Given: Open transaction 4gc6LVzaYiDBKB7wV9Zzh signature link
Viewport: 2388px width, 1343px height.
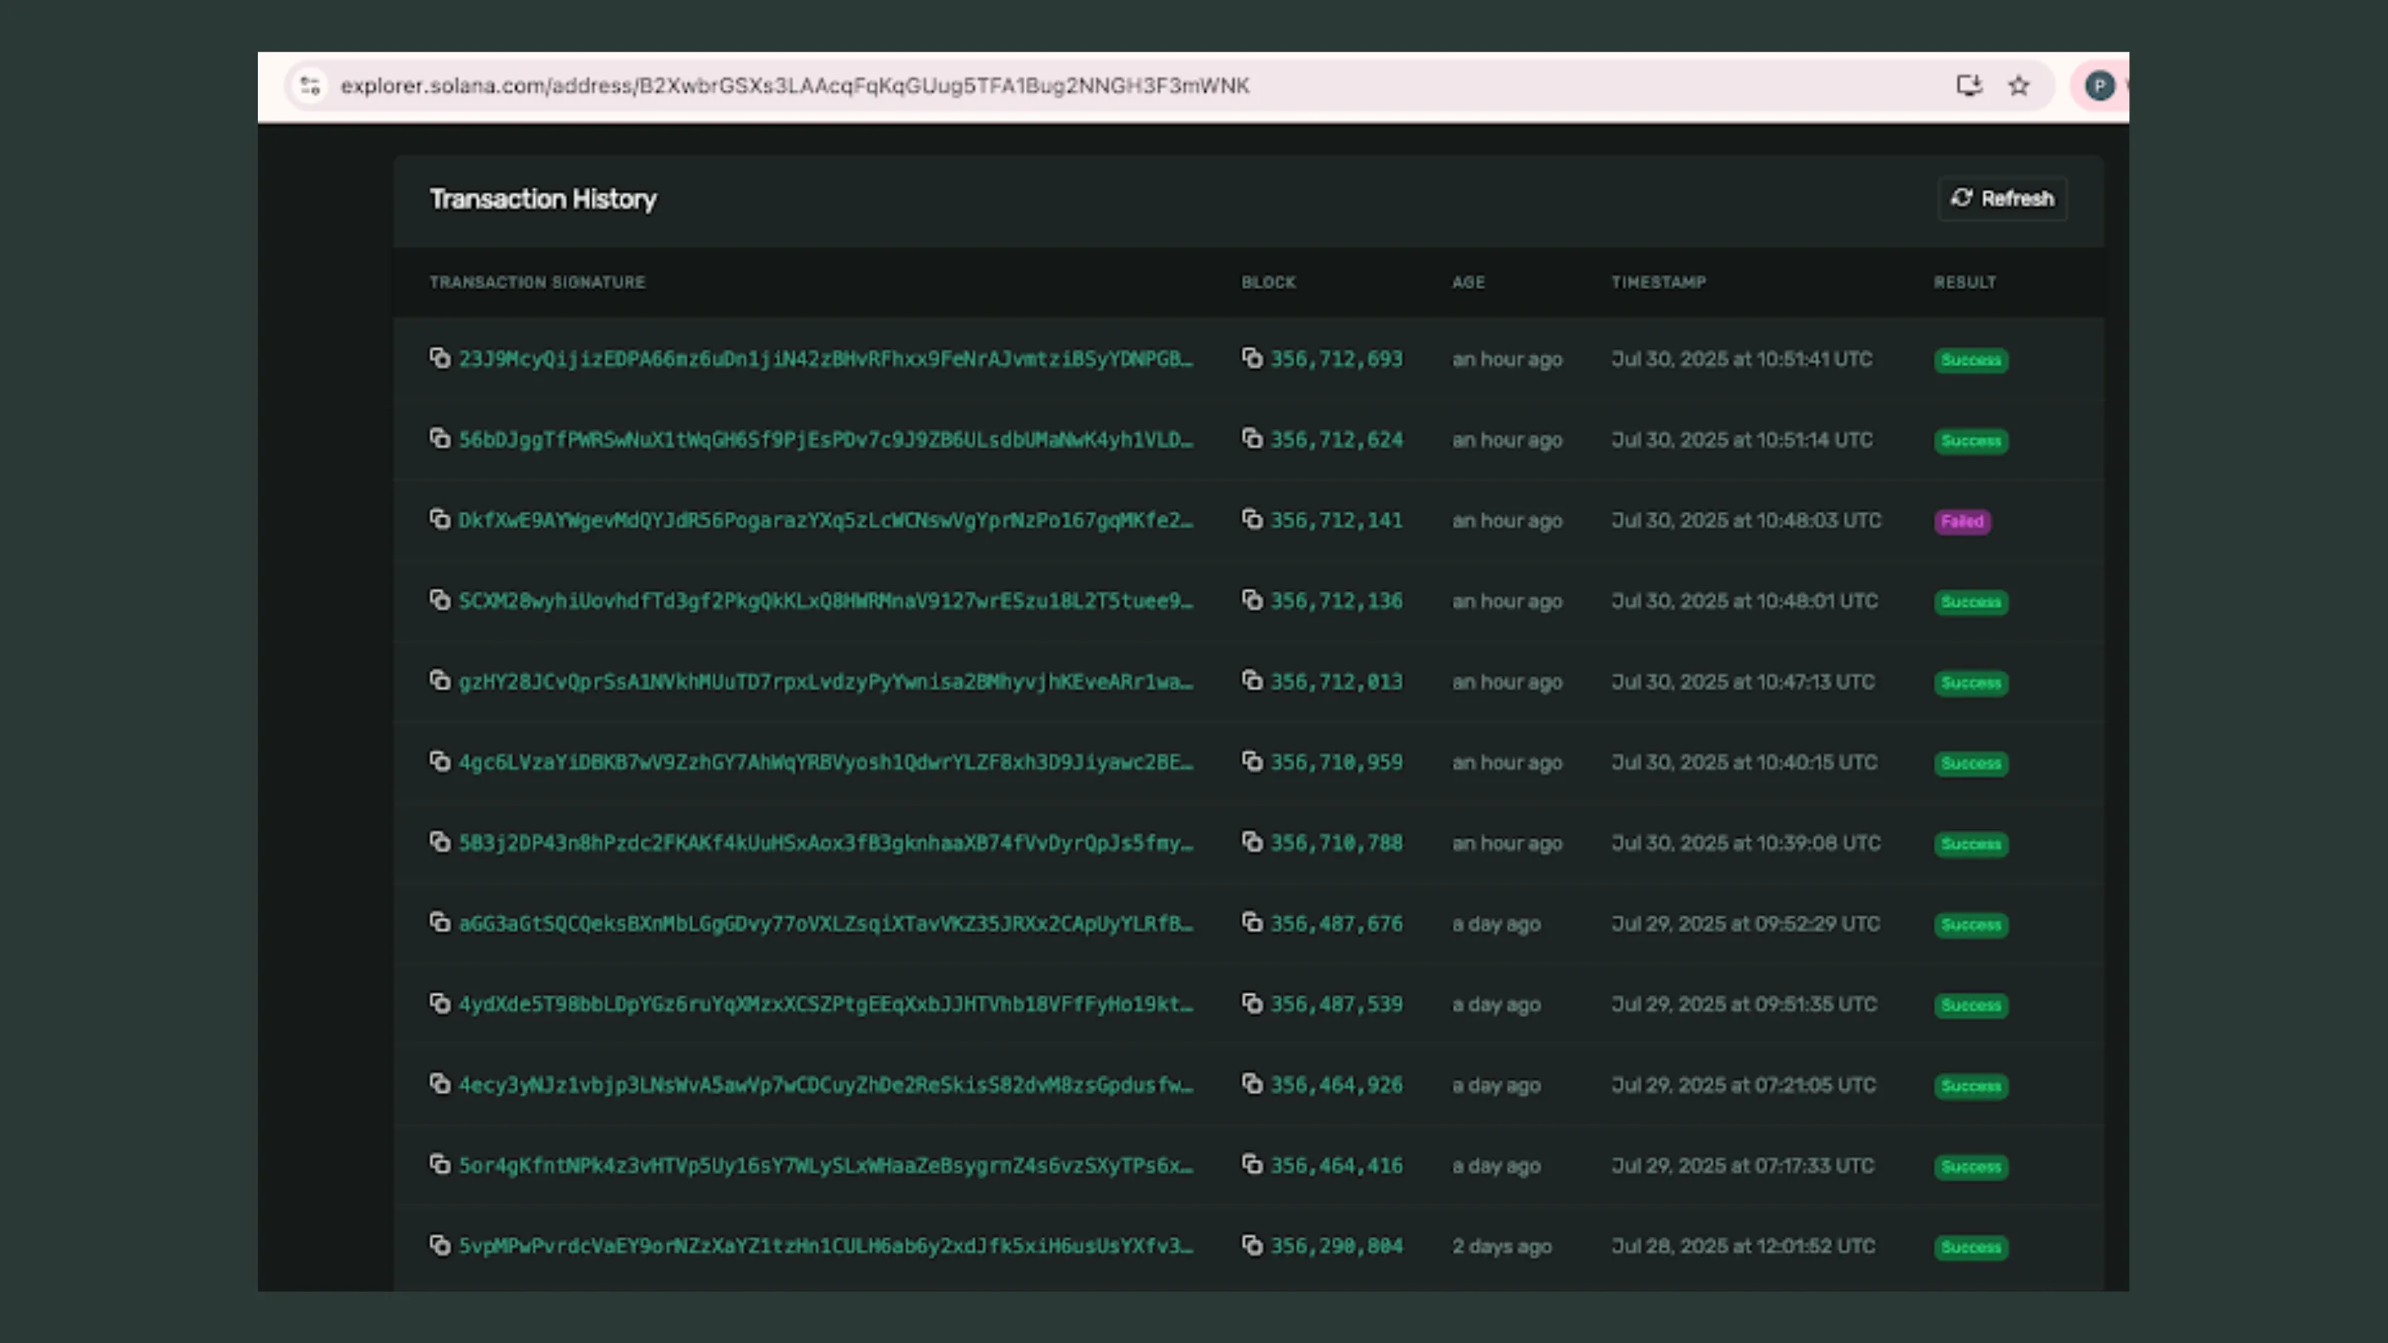Looking at the screenshot, I should 826,762.
